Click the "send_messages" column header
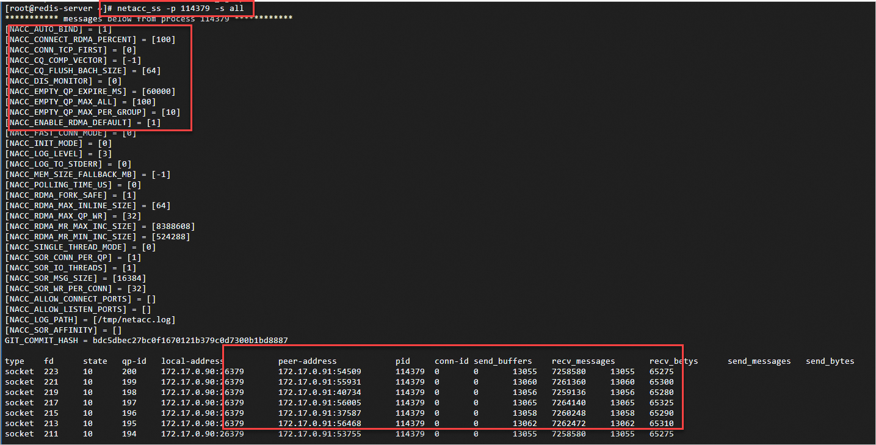Viewport: 876px width, 445px height. point(759,361)
